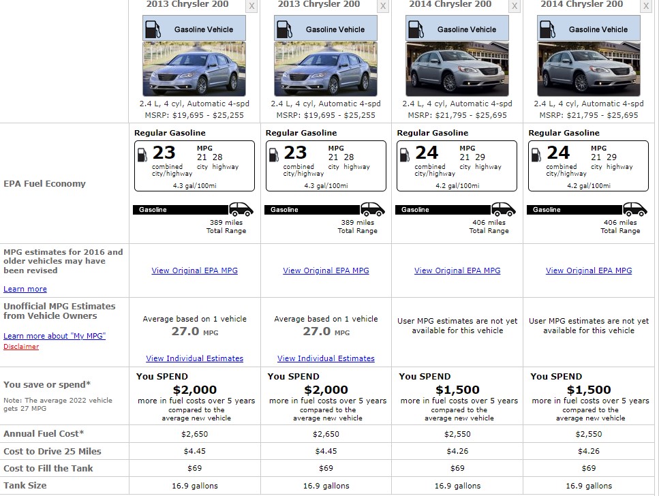Click pump icon beside fourth column's 24 MPG
The width and height of the screenshot is (659, 496).
pyautogui.click(x=536, y=155)
